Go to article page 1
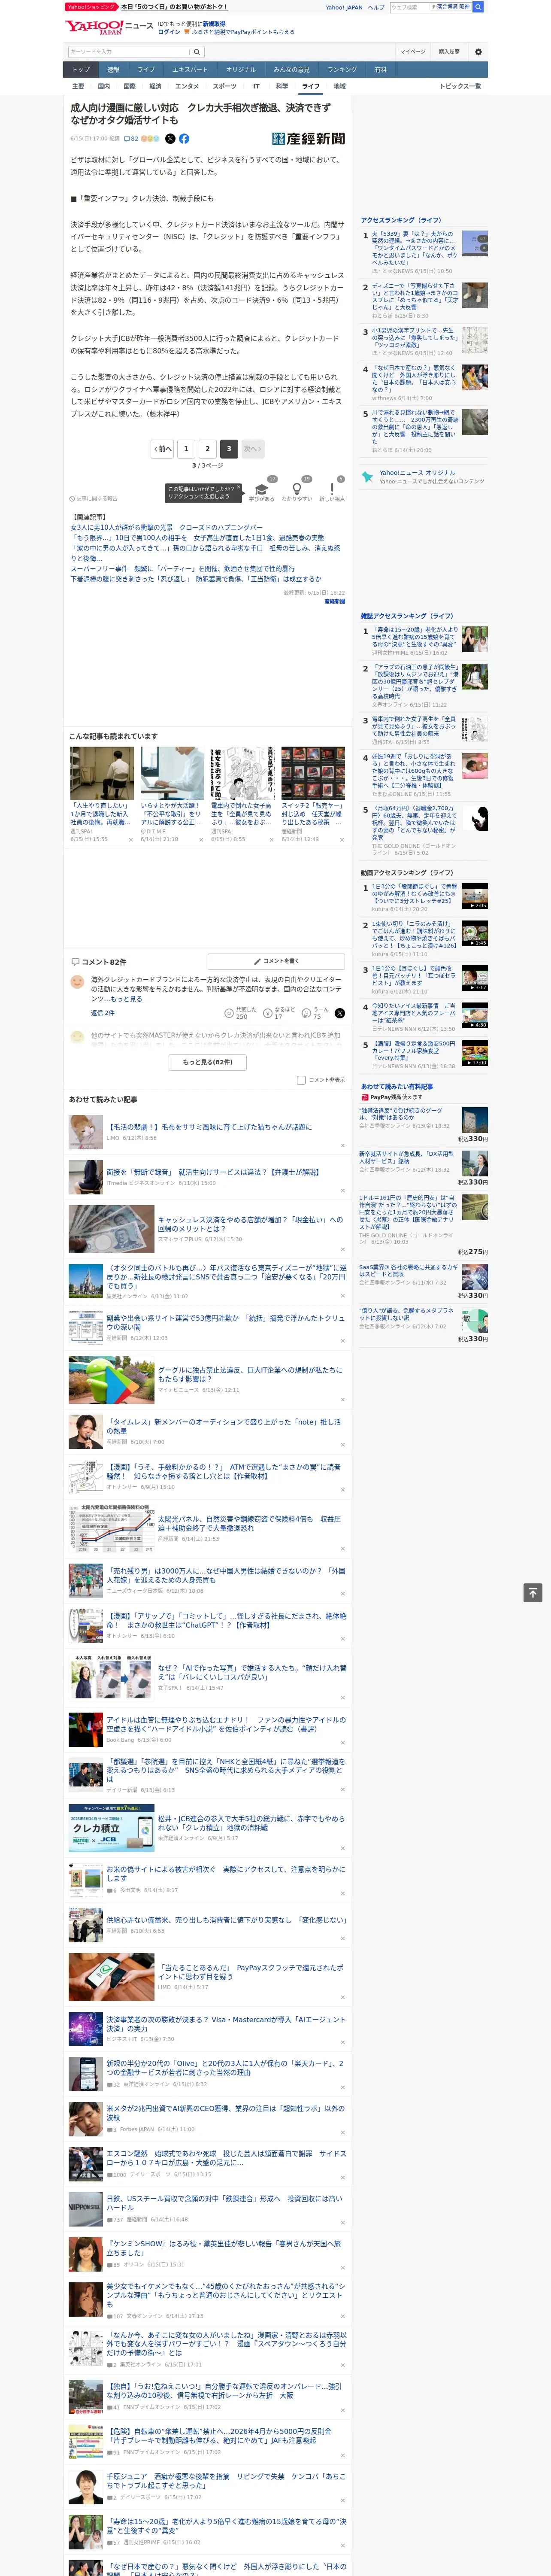This screenshot has width=551, height=2576. point(185,449)
